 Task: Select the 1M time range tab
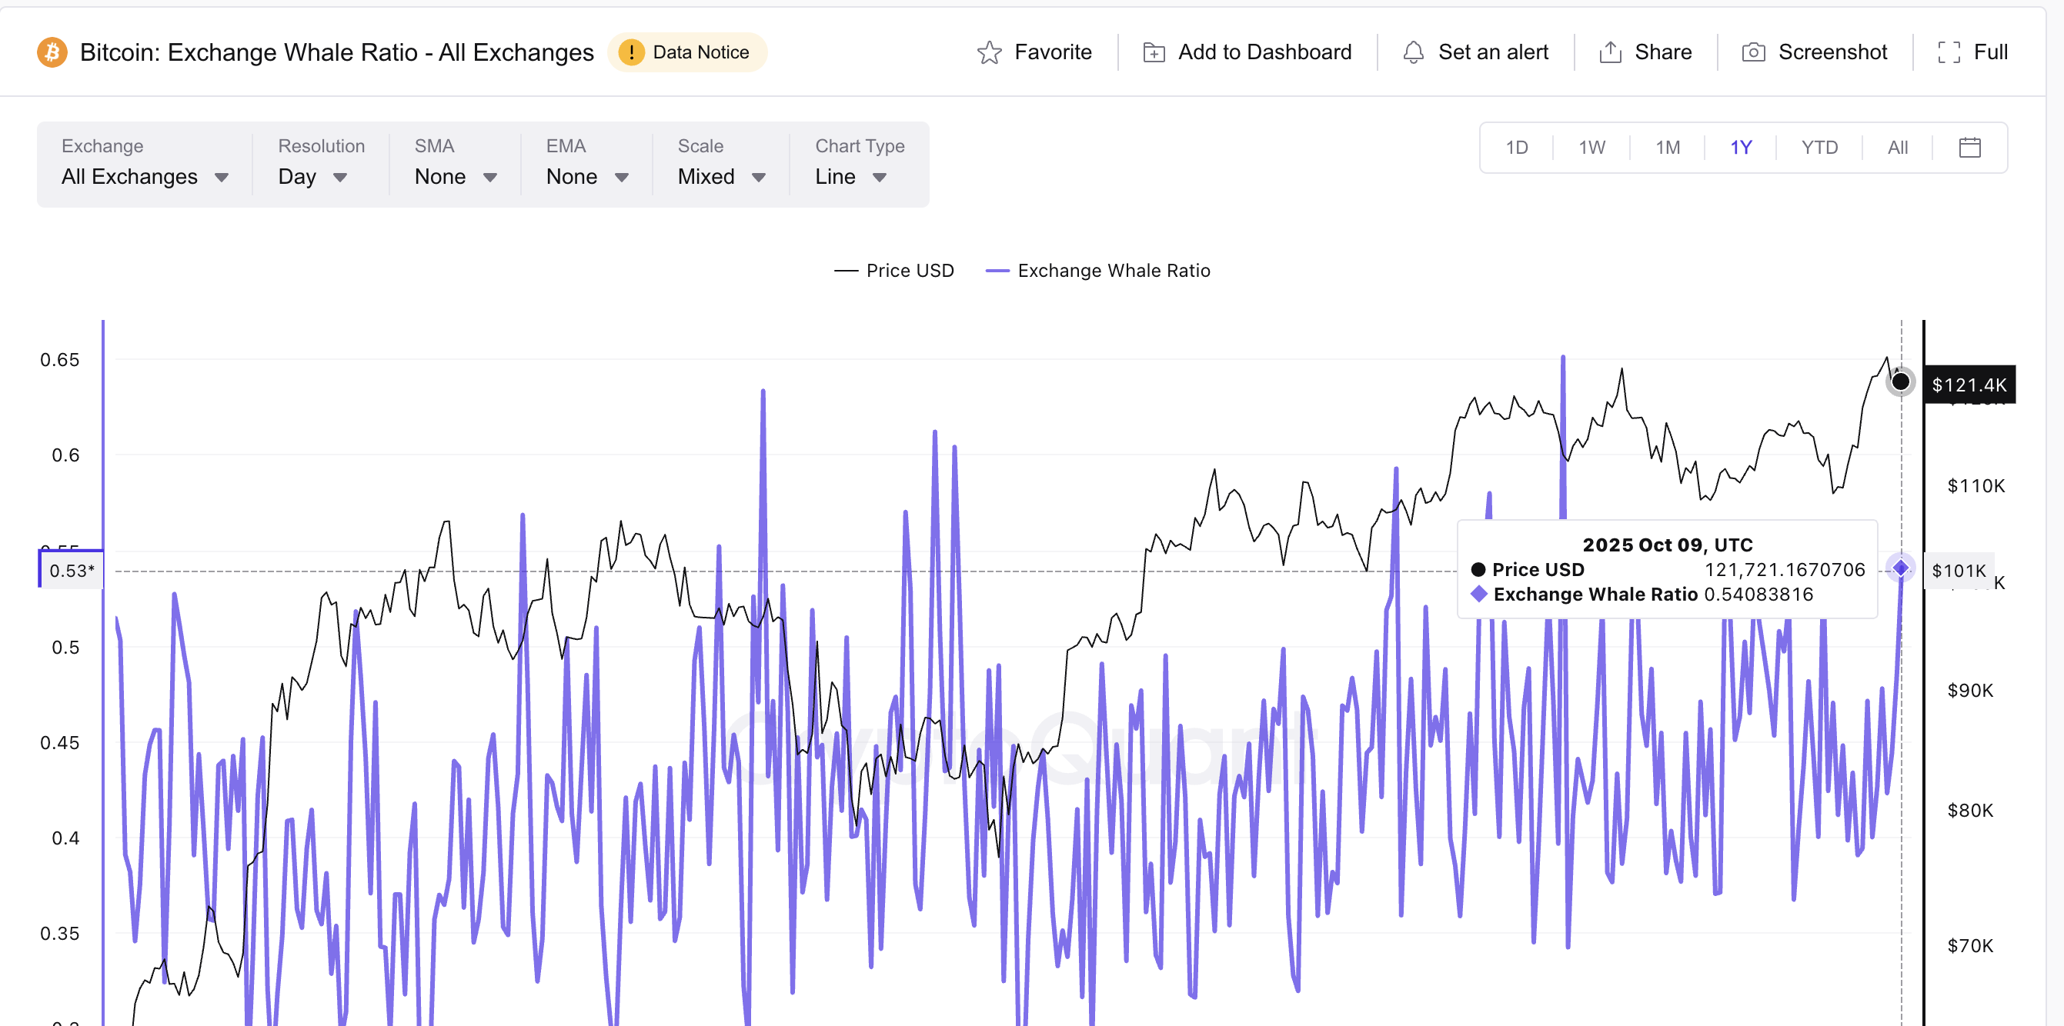pyautogui.click(x=1668, y=148)
